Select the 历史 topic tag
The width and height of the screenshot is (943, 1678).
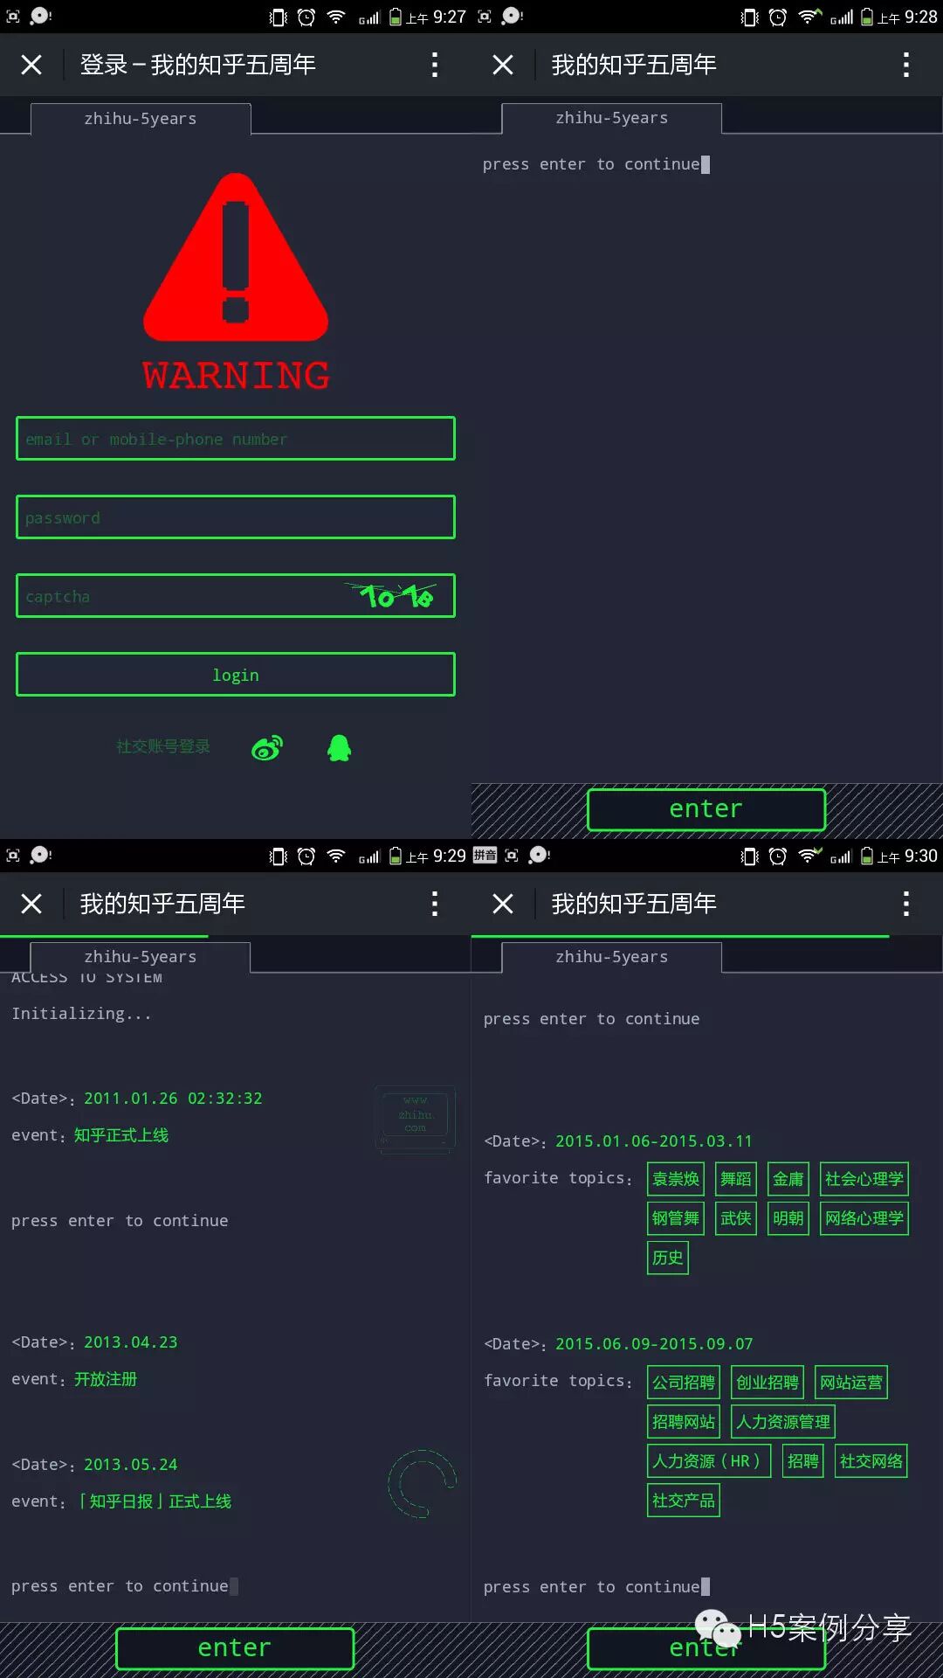[x=668, y=1258]
